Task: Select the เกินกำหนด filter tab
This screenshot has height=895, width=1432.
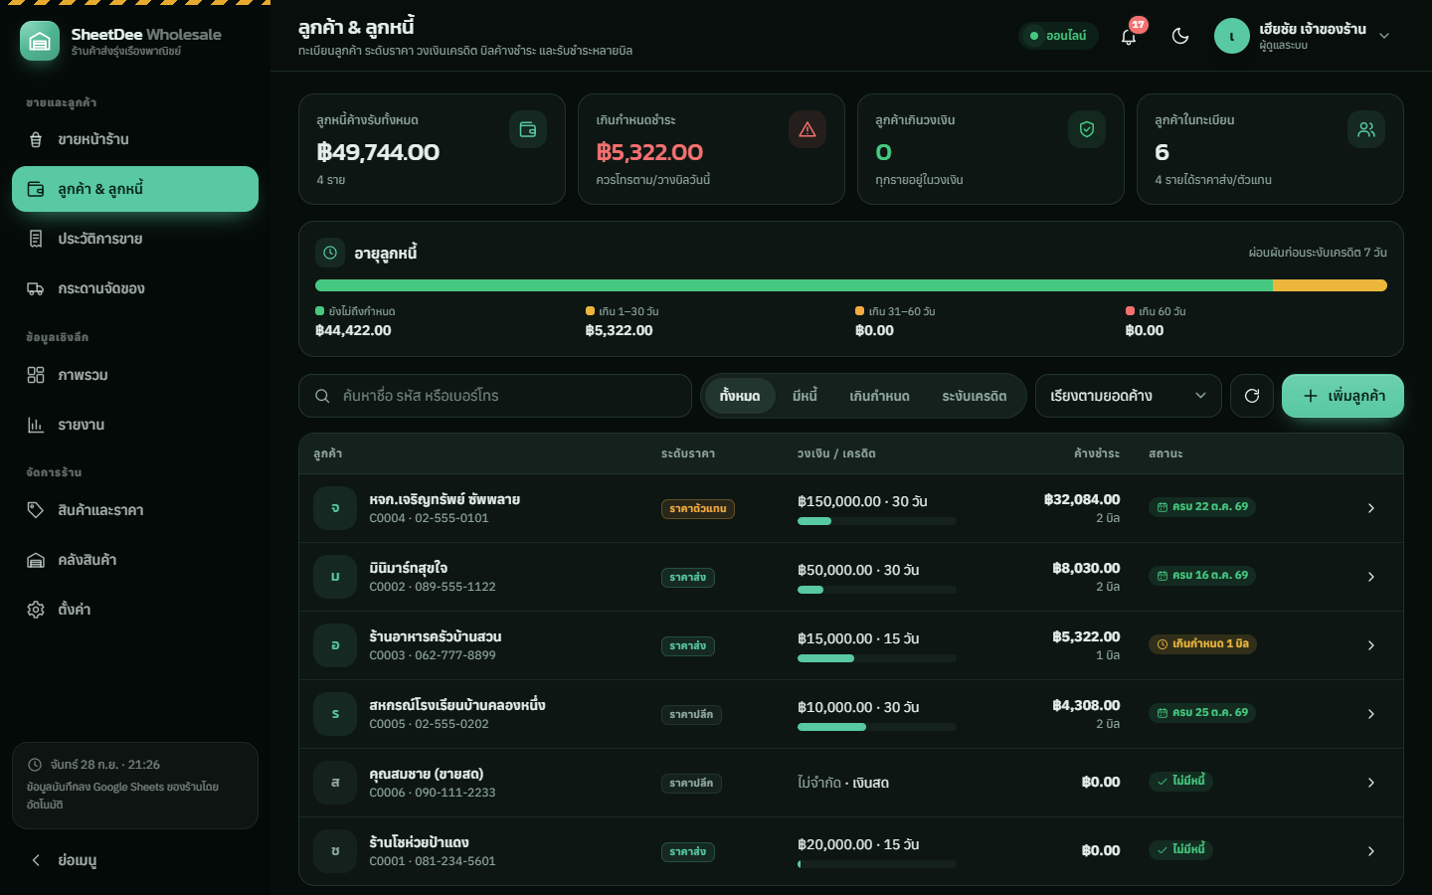Action: pos(879,396)
